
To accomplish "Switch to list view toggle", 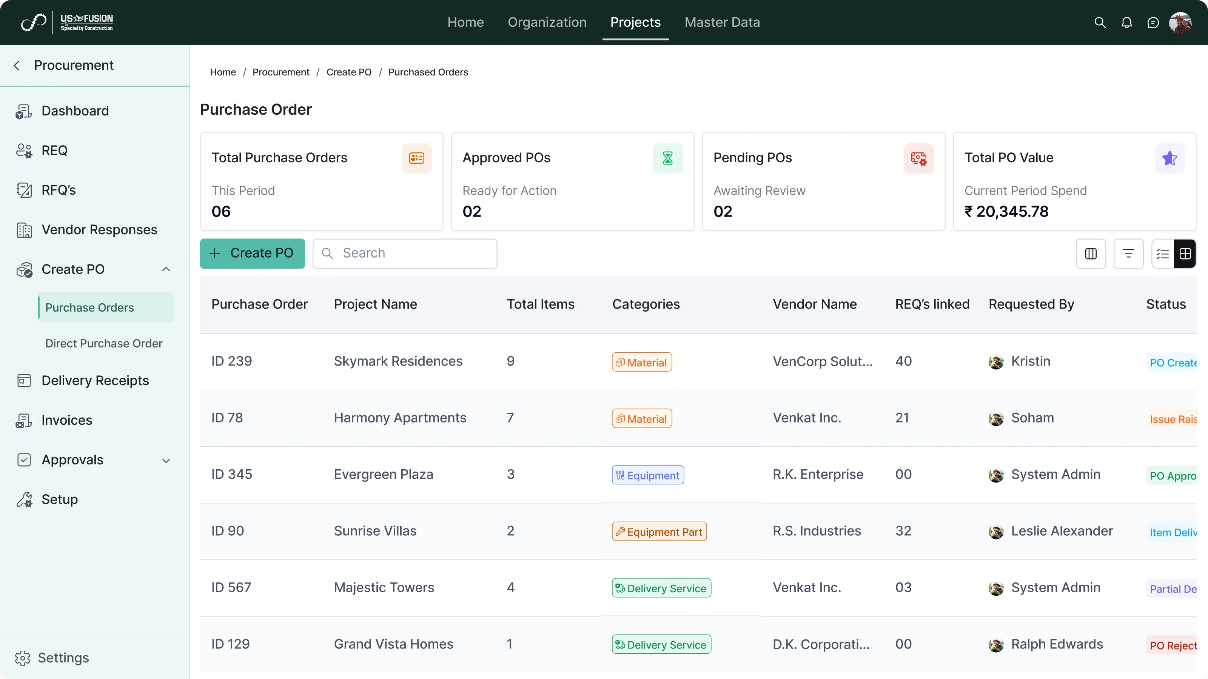I will click(1163, 253).
